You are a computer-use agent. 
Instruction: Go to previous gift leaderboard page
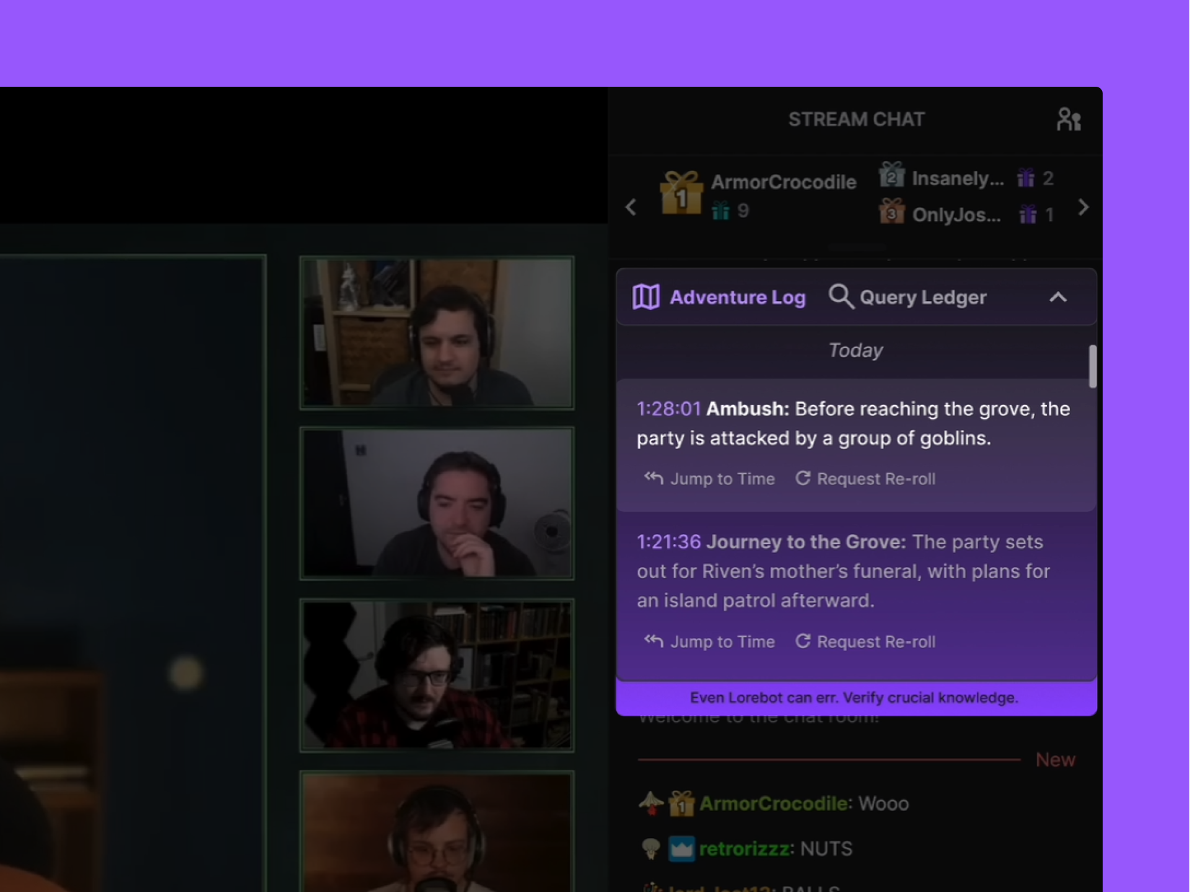click(x=631, y=208)
